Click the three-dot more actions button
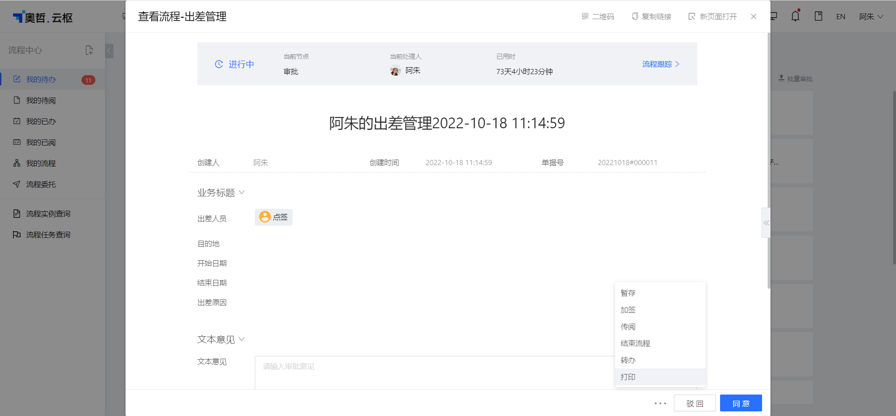Screen dimensions: 896x416 [x=660, y=403]
